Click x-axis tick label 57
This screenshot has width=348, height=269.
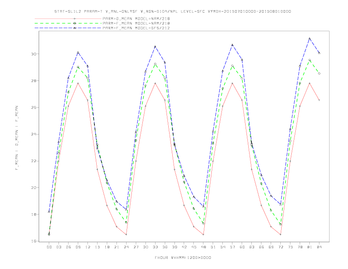pyautogui.click(x=232, y=247)
